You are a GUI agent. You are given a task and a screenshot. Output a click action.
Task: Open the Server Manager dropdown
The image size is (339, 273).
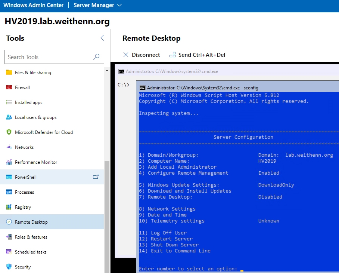97,5
